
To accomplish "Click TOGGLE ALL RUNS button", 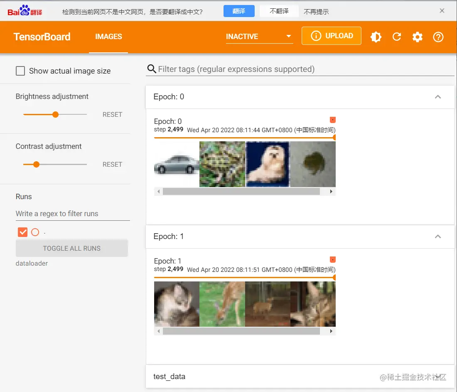I will coord(72,248).
